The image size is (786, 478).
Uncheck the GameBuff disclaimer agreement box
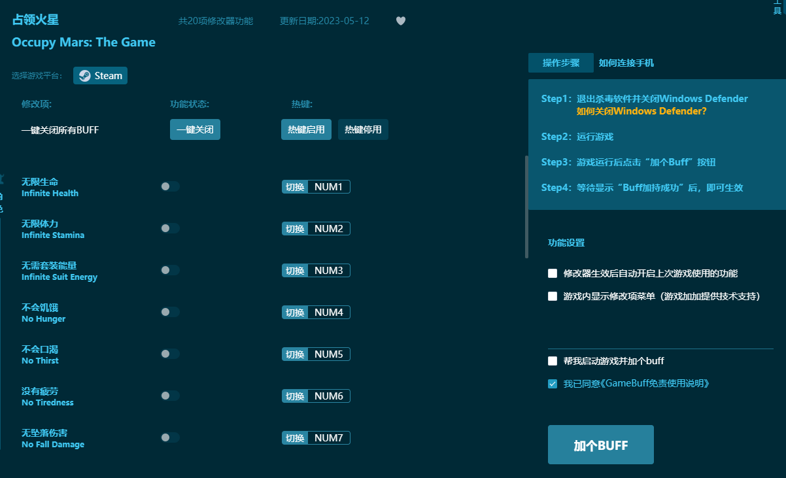553,384
